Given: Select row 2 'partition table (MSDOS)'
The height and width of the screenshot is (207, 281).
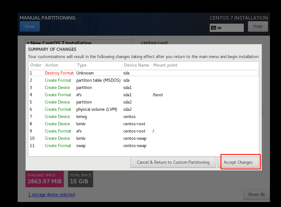Looking at the screenshot, I should (x=143, y=80).
